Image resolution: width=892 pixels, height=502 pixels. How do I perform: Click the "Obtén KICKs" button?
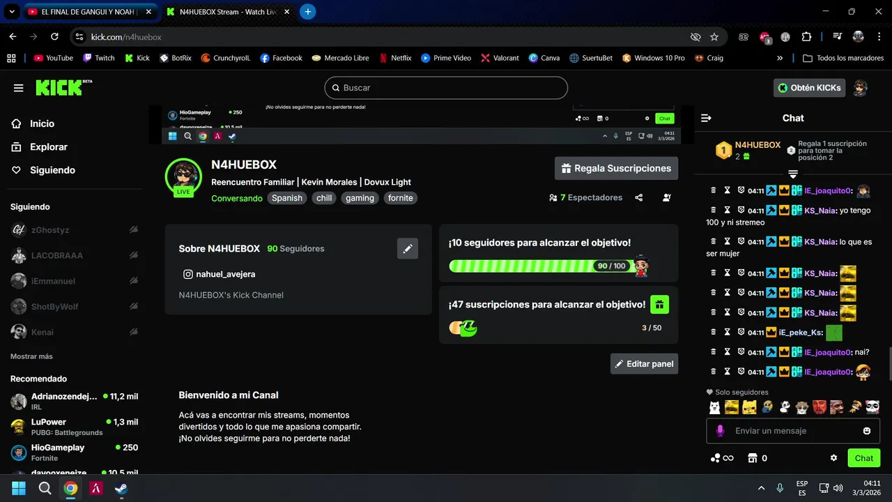coord(810,88)
